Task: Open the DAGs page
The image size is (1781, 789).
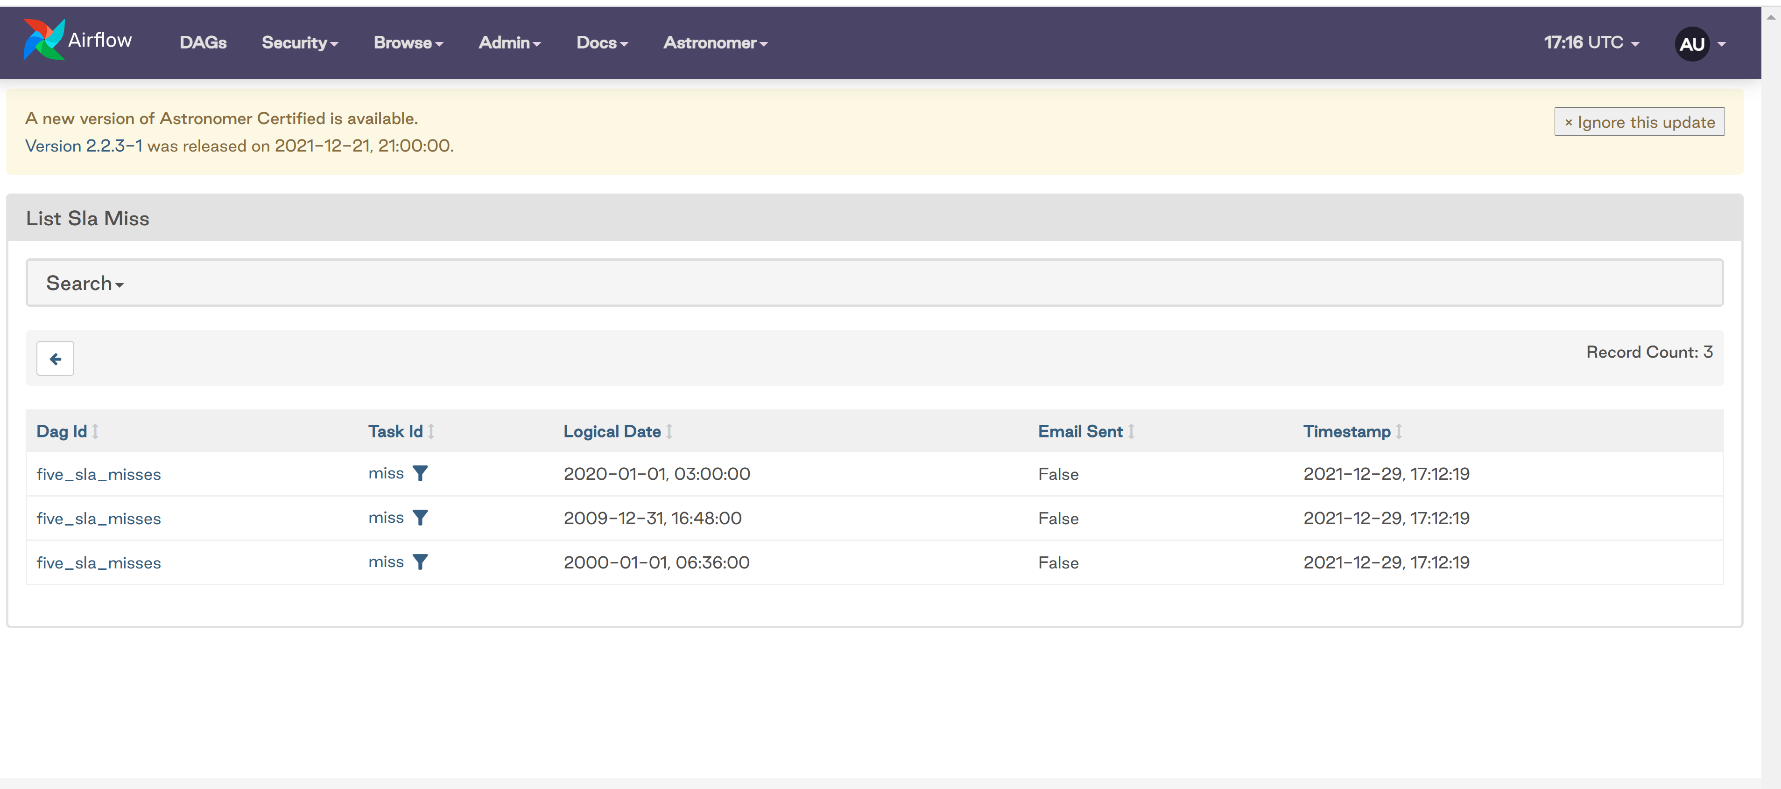Action: tap(203, 43)
